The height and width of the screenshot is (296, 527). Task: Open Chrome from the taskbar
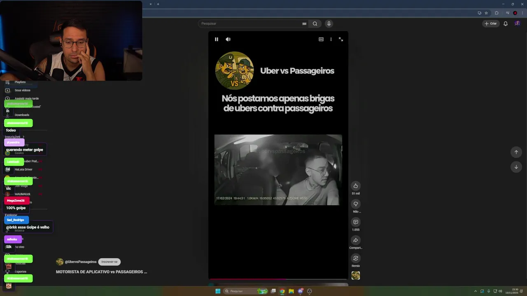coord(282,291)
